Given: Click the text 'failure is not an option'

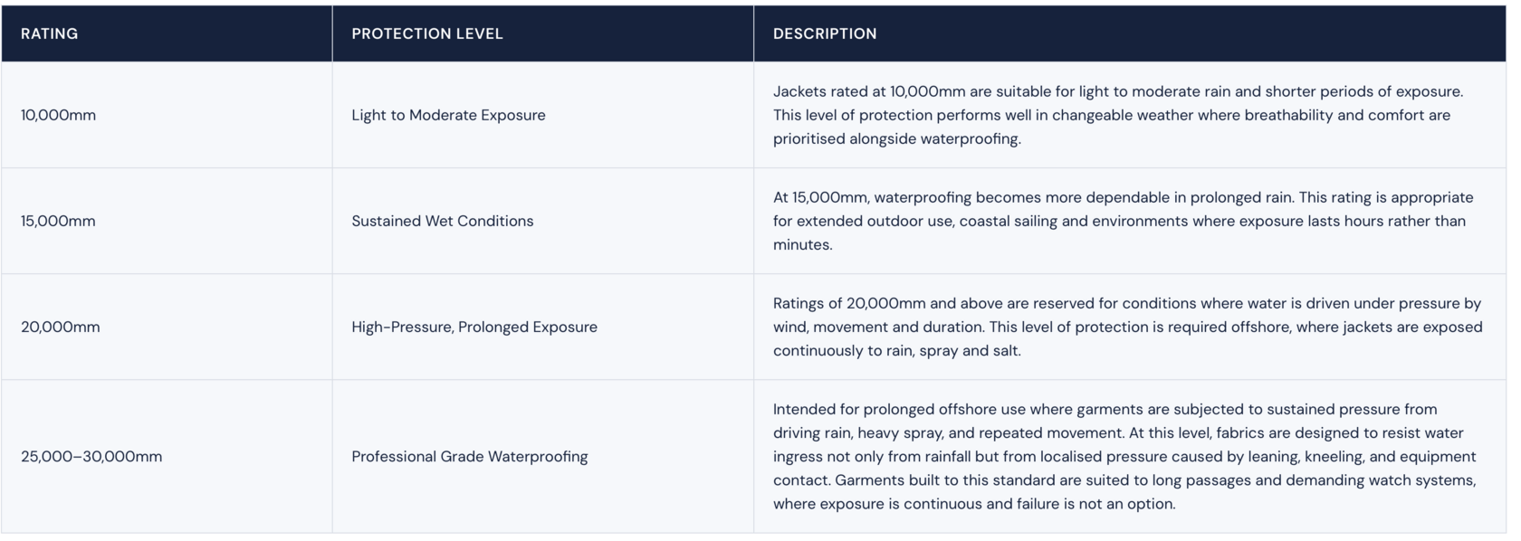Looking at the screenshot, I should (x=1094, y=504).
